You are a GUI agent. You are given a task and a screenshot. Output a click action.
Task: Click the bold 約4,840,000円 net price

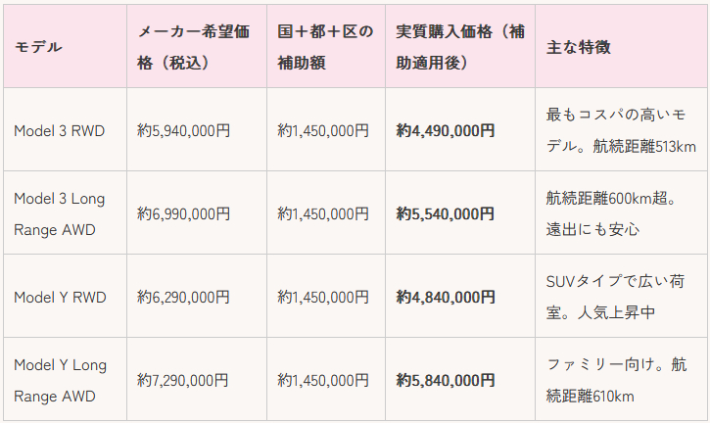(446, 297)
